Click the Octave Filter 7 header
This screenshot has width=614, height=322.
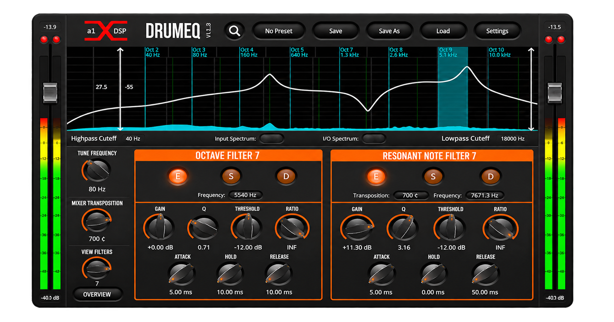click(228, 156)
